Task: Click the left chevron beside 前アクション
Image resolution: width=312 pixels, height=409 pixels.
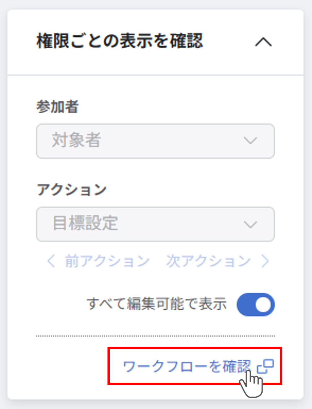Action: pos(51,261)
